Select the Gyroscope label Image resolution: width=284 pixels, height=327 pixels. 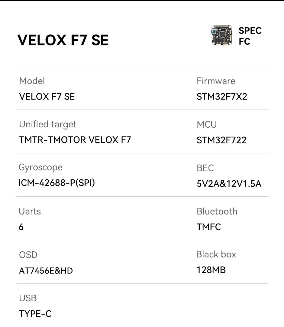(40, 167)
